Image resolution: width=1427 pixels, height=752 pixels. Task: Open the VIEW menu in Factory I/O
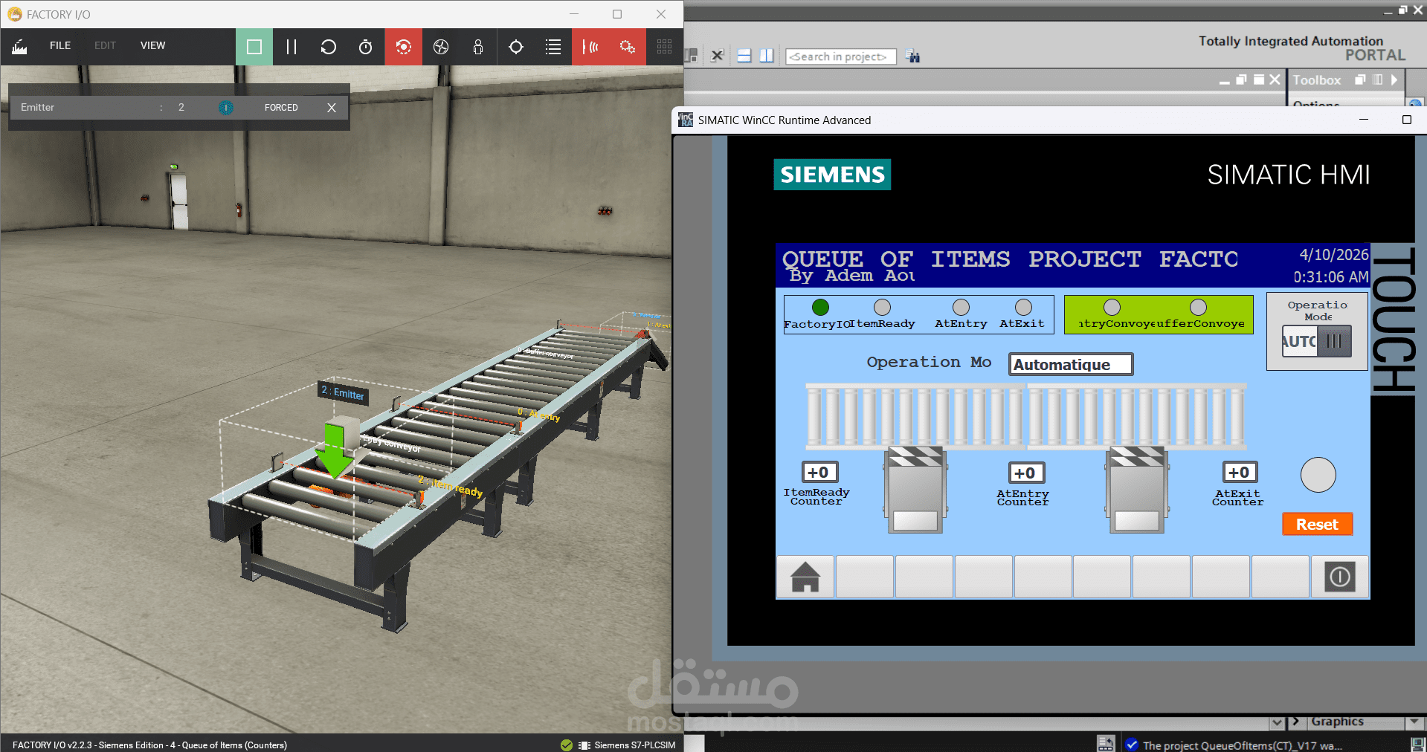click(x=153, y=45)
